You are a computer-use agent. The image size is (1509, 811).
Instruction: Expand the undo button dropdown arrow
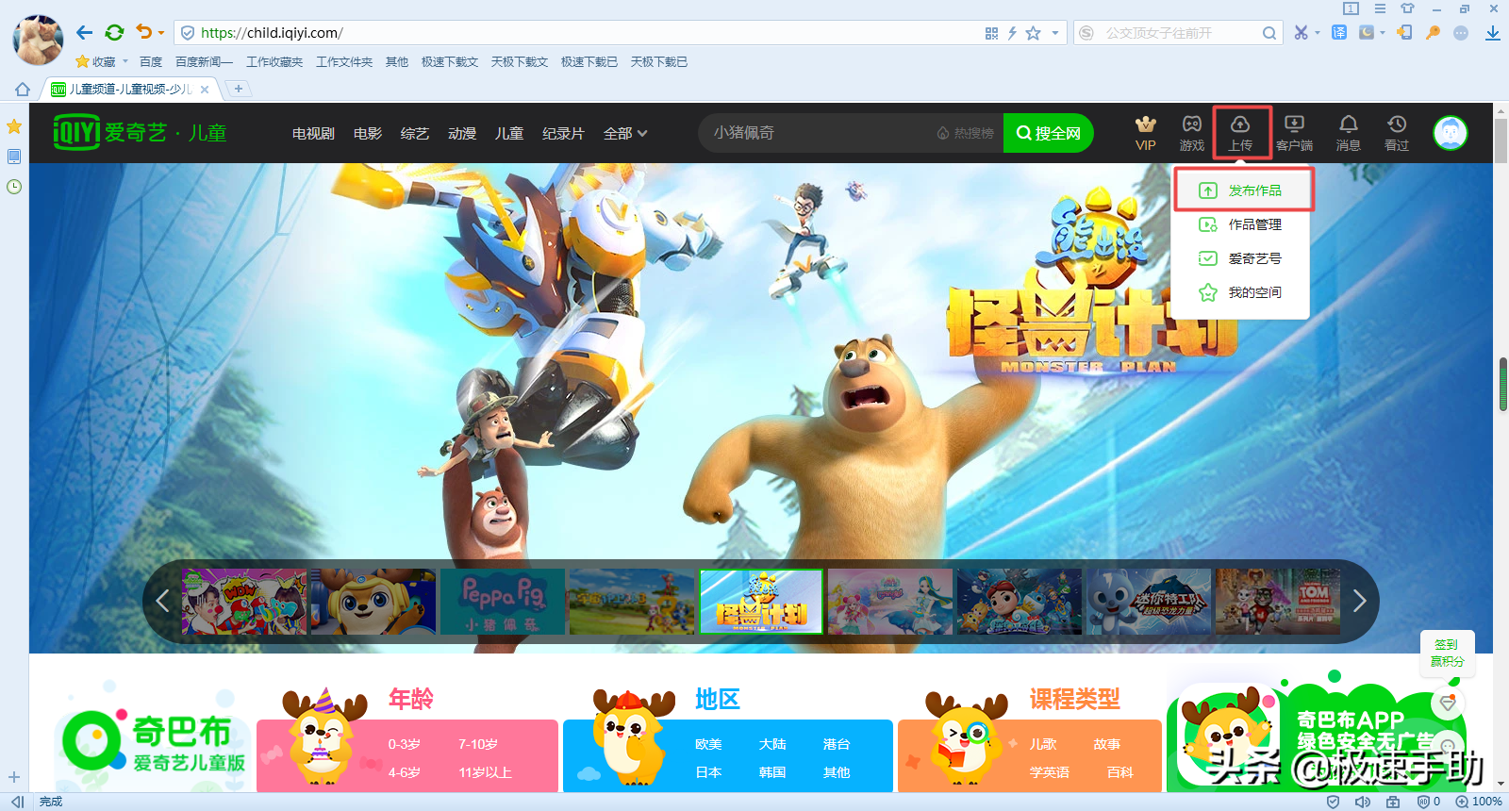(161, 33)
